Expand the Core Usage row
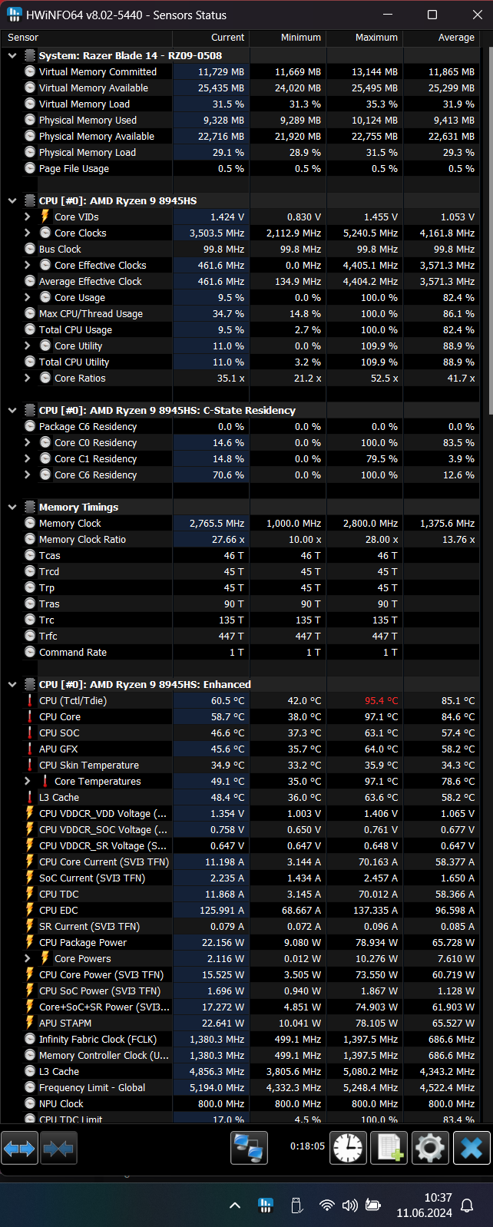Image resolution: width=493 pixels, height=1227 pixels. (28, 297)
